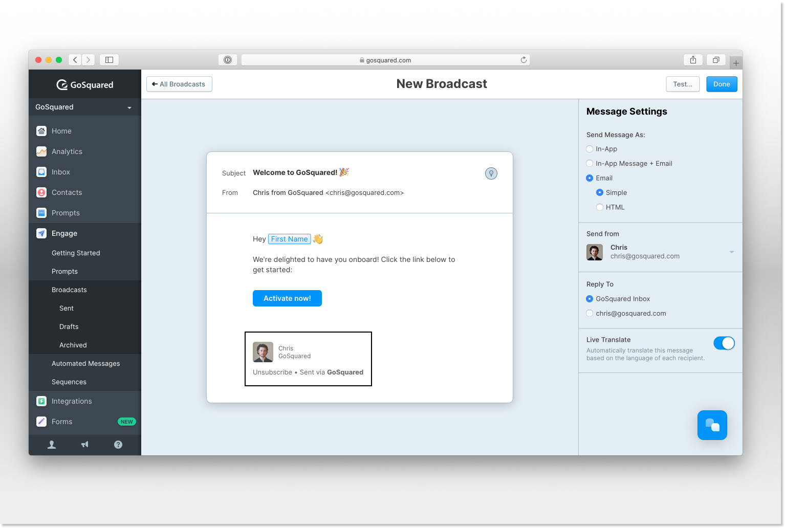Open the Home section in sidebar
Screen dimensions: 785x528
click(x=41, y=131)
